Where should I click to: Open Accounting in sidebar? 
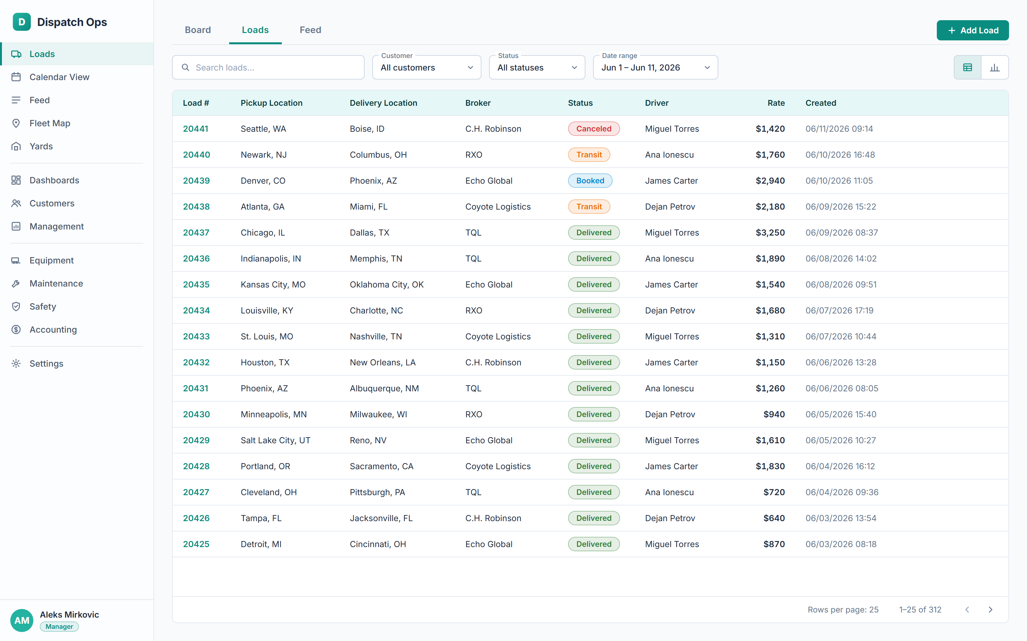point(77,329)
